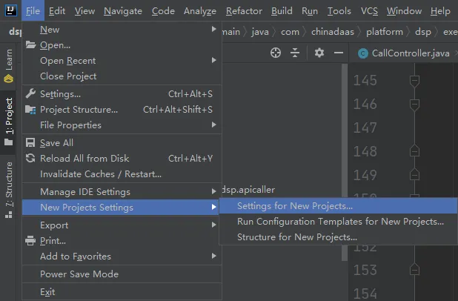458x301 pixels.
Task: Toggle Power Save Mode
Action: click(x=79, y=274)
